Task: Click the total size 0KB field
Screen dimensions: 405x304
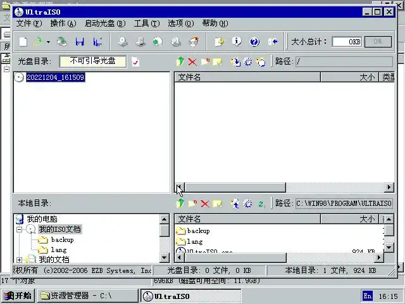Action: pos(347,42)
